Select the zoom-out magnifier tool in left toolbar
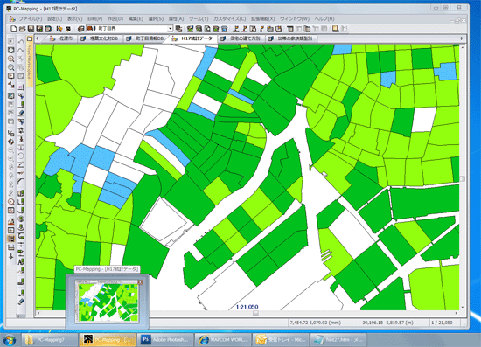 point(10,67)
